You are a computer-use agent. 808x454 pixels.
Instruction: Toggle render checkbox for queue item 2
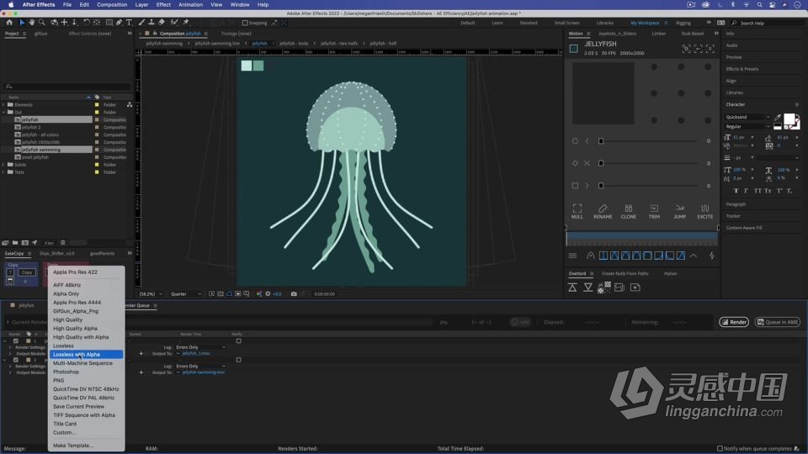click(x=16, y=360)
